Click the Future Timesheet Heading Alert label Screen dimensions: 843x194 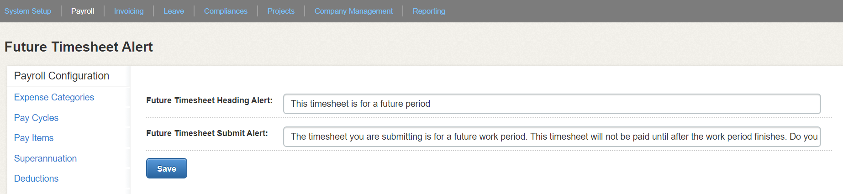(x=209, y=100)
